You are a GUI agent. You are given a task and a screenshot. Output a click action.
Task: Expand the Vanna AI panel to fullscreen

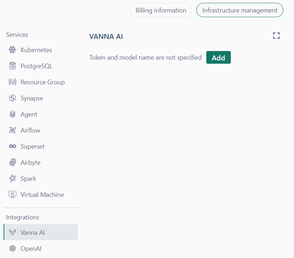coord(276,36)
